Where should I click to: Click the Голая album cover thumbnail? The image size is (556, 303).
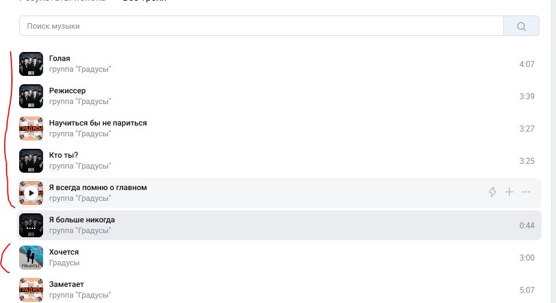31,64
